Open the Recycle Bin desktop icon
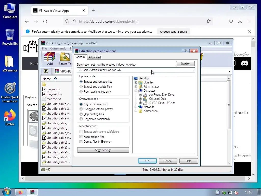This screenshot has height=196, width=261. (x=10, y=37)
